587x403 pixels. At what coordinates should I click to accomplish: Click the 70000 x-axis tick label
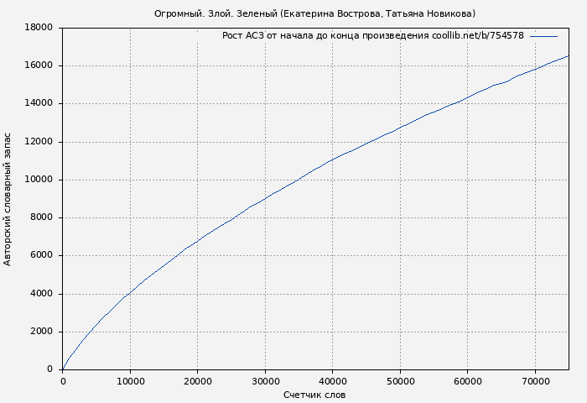(535, 381)
